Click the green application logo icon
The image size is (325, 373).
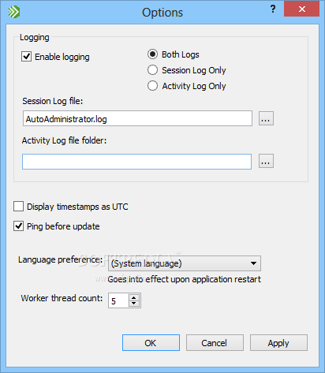(14, 12)
